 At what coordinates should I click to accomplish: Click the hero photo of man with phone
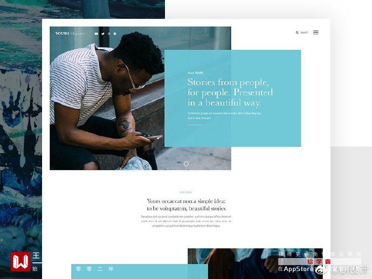[107, 98]
